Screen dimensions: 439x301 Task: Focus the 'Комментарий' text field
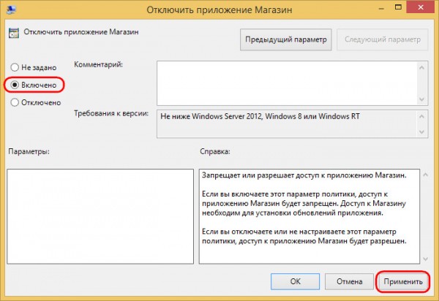288,83
